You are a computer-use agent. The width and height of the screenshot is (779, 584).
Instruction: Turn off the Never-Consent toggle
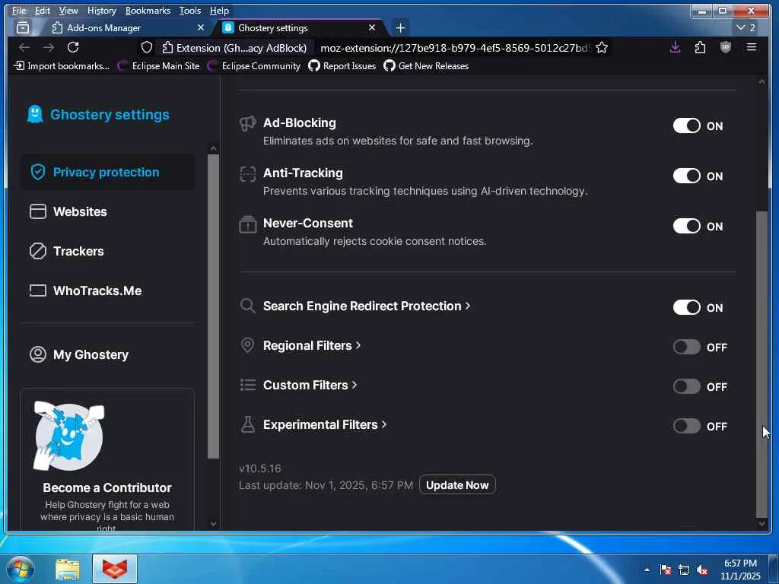pos(687,226)
